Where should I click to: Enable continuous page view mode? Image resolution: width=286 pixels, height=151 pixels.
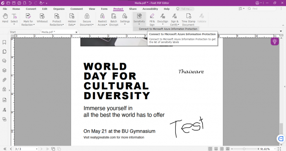[x=216, y=149]
